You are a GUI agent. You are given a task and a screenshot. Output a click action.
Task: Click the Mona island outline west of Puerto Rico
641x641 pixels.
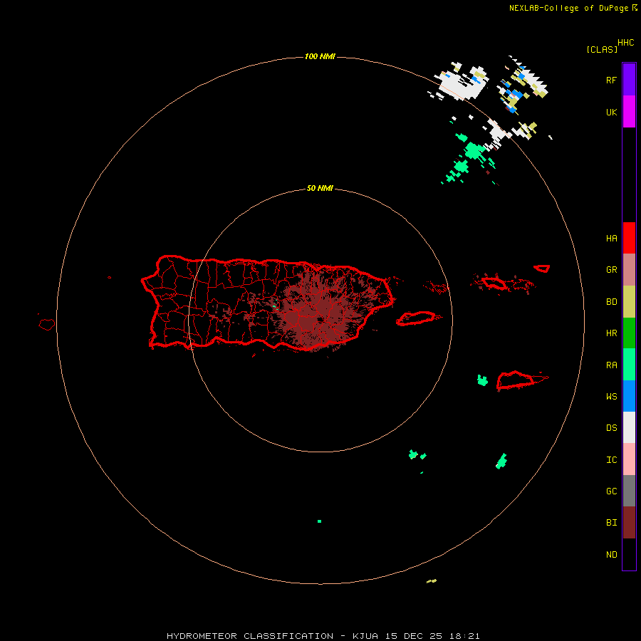47,325
